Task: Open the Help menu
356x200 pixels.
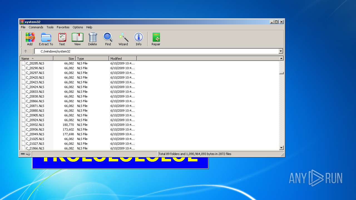Action: pyautogui.click(x=89, y=27)
